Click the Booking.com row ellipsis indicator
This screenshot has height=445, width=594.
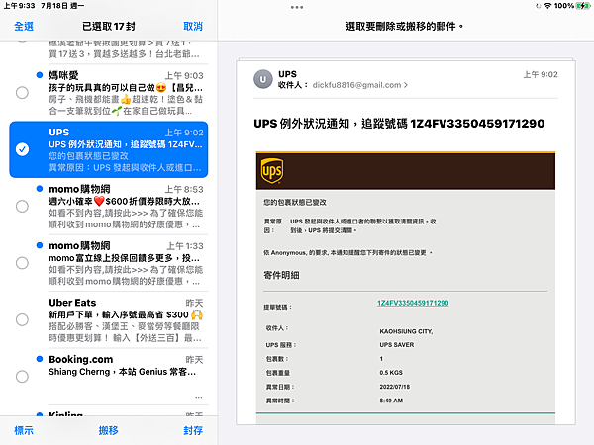point(199,397)
